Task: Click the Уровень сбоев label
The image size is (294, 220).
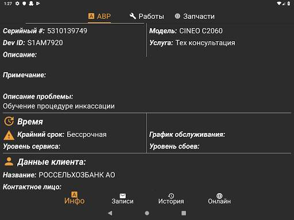Action: point(174,147)
